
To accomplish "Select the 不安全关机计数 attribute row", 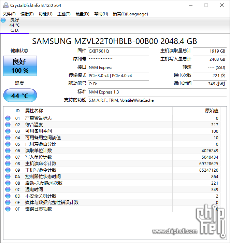I will tap(112, 196).
